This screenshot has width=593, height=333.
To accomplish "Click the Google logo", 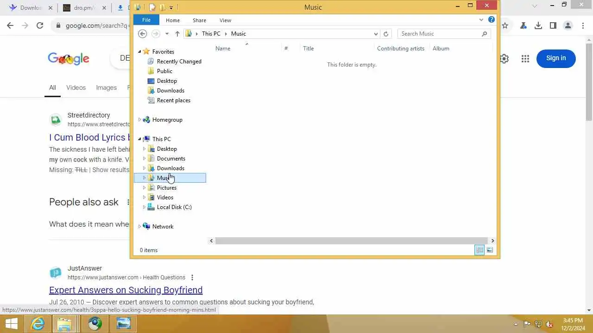I will click(x=69, y=59).
